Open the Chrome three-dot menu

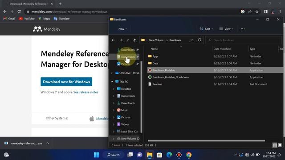point(280,12)
